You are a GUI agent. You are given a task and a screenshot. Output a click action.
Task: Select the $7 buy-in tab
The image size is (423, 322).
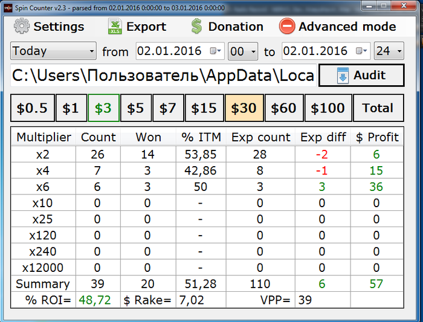click(168, 108)
